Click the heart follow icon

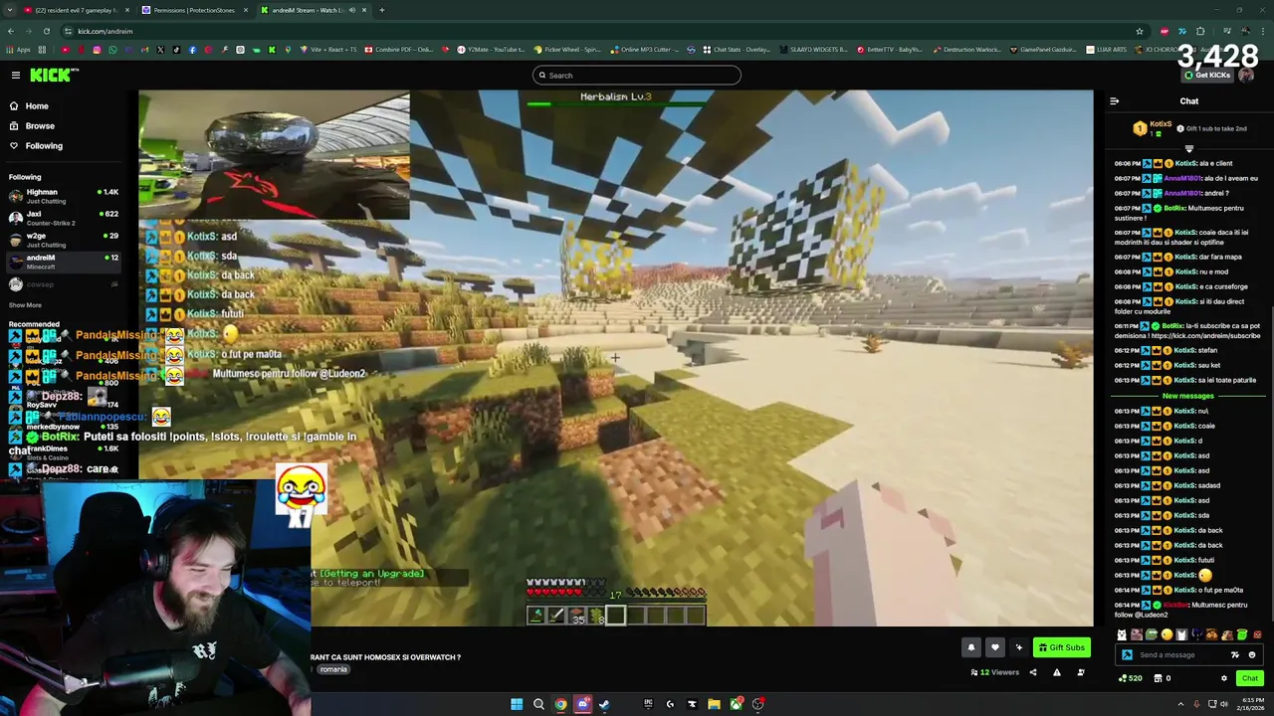pos(994,647)
